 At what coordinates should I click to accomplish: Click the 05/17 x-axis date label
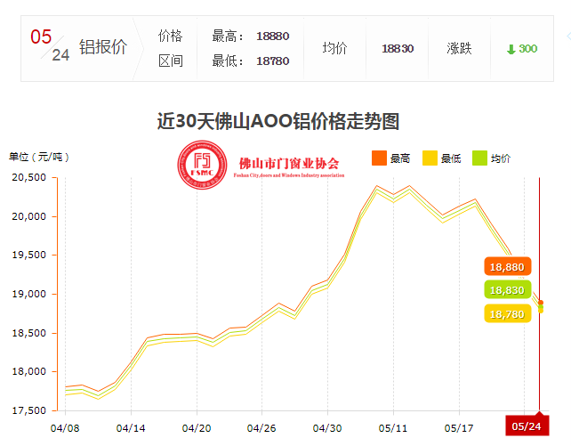tap(459, 428)
